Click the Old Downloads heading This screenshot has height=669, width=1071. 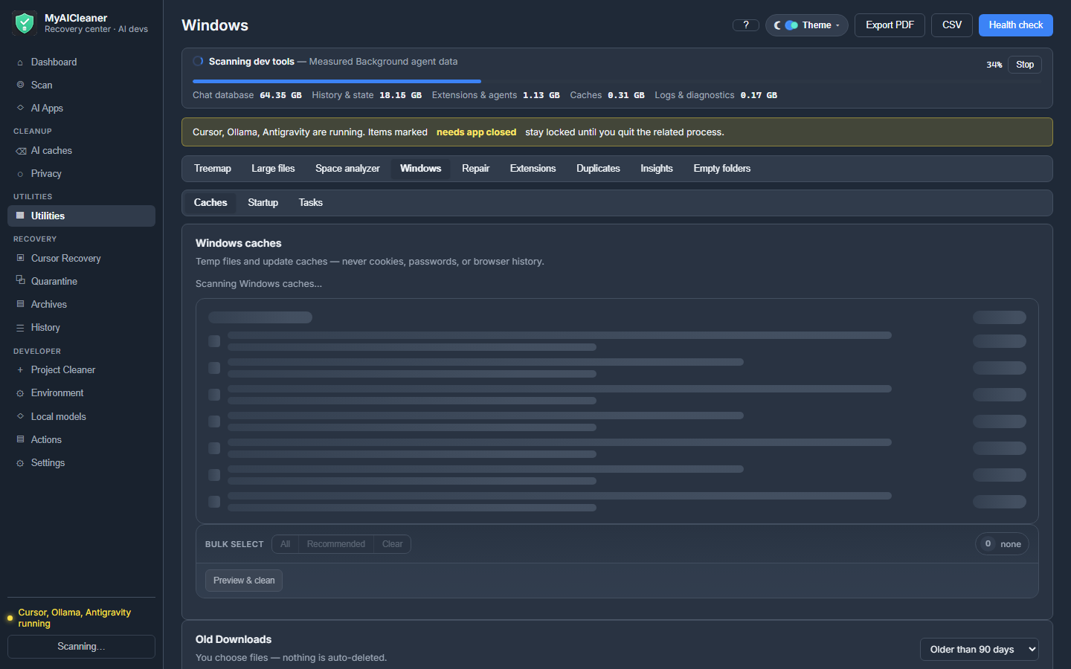click(x=234, y=639)
